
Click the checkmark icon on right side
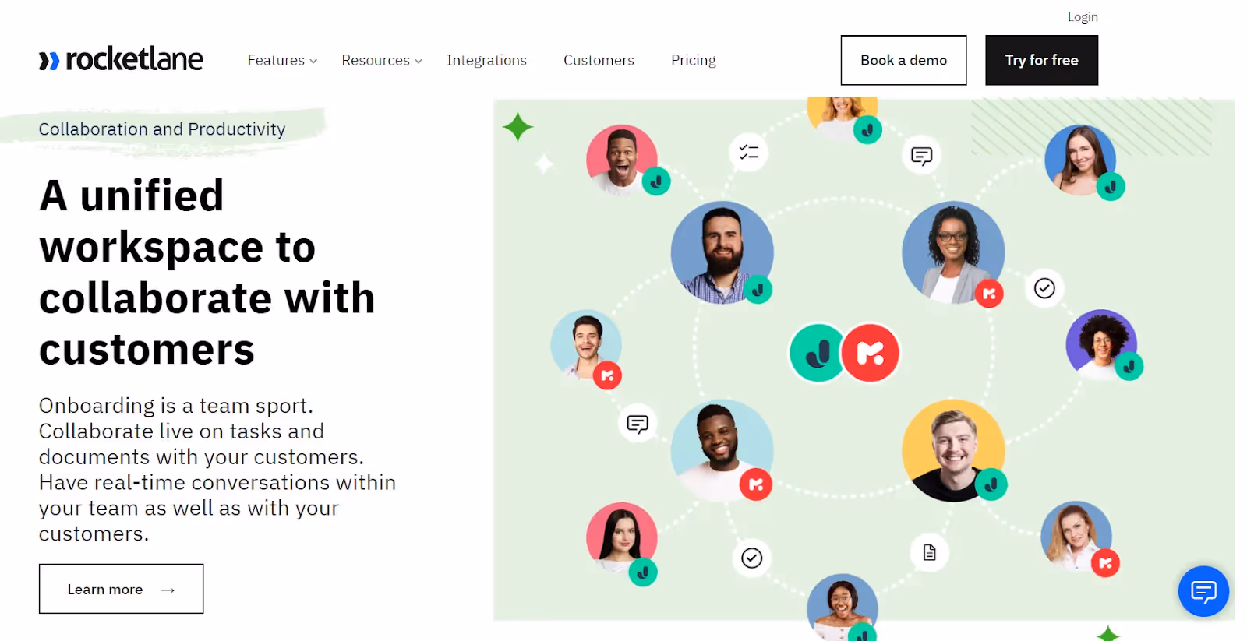[x=1044, y=288]
